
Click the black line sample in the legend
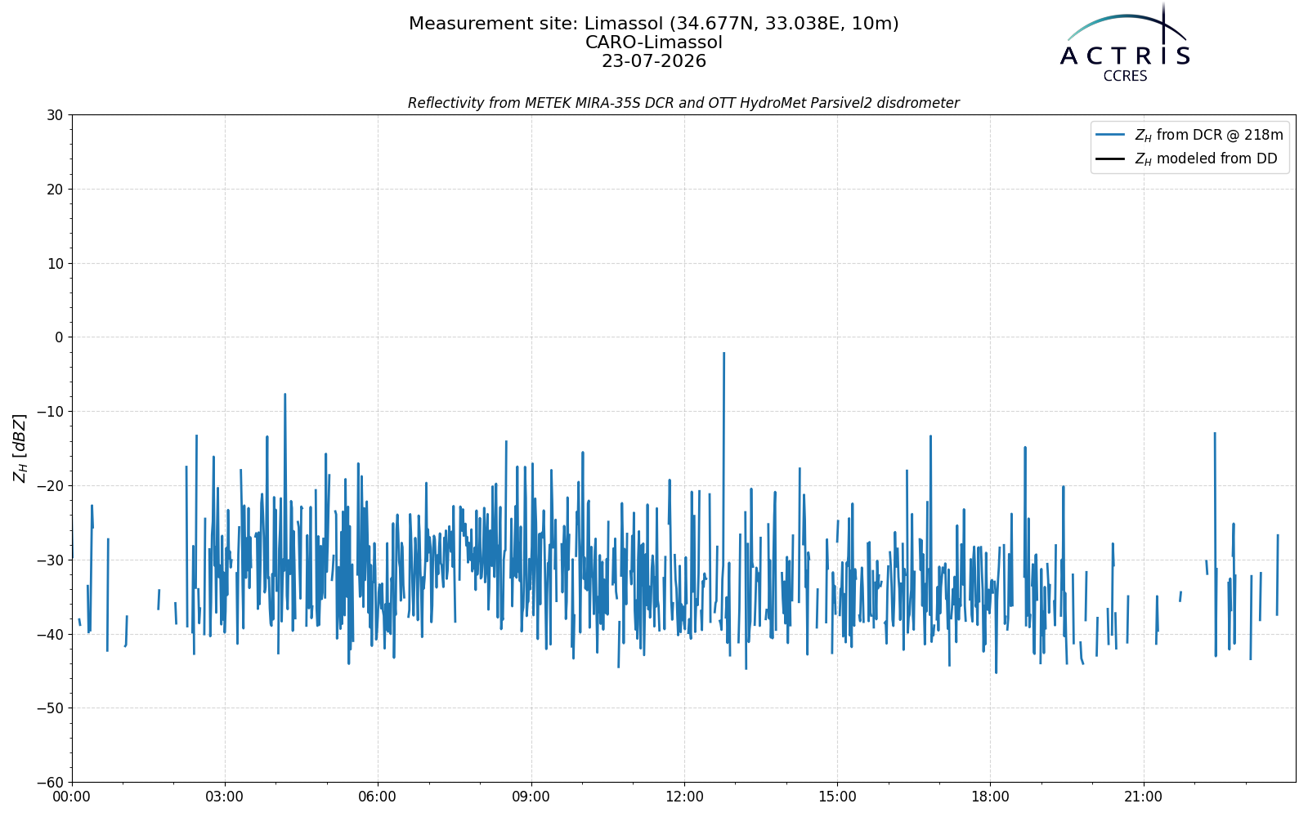click(x=1112, y=159)
